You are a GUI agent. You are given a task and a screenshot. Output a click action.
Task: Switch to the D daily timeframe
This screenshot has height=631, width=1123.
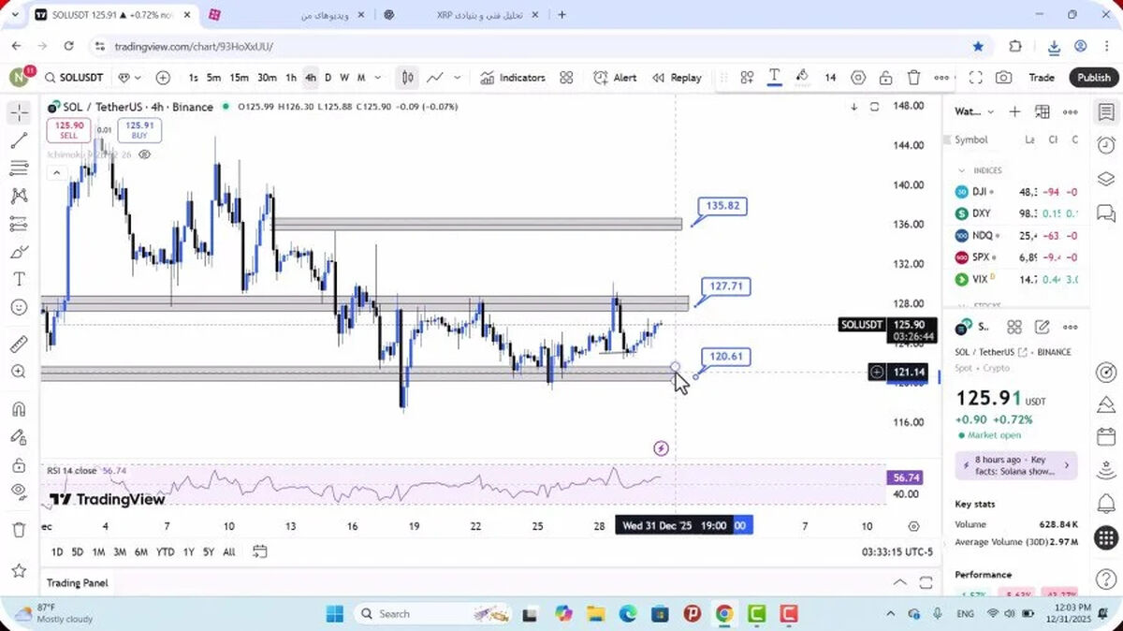[x=328, y=78]
